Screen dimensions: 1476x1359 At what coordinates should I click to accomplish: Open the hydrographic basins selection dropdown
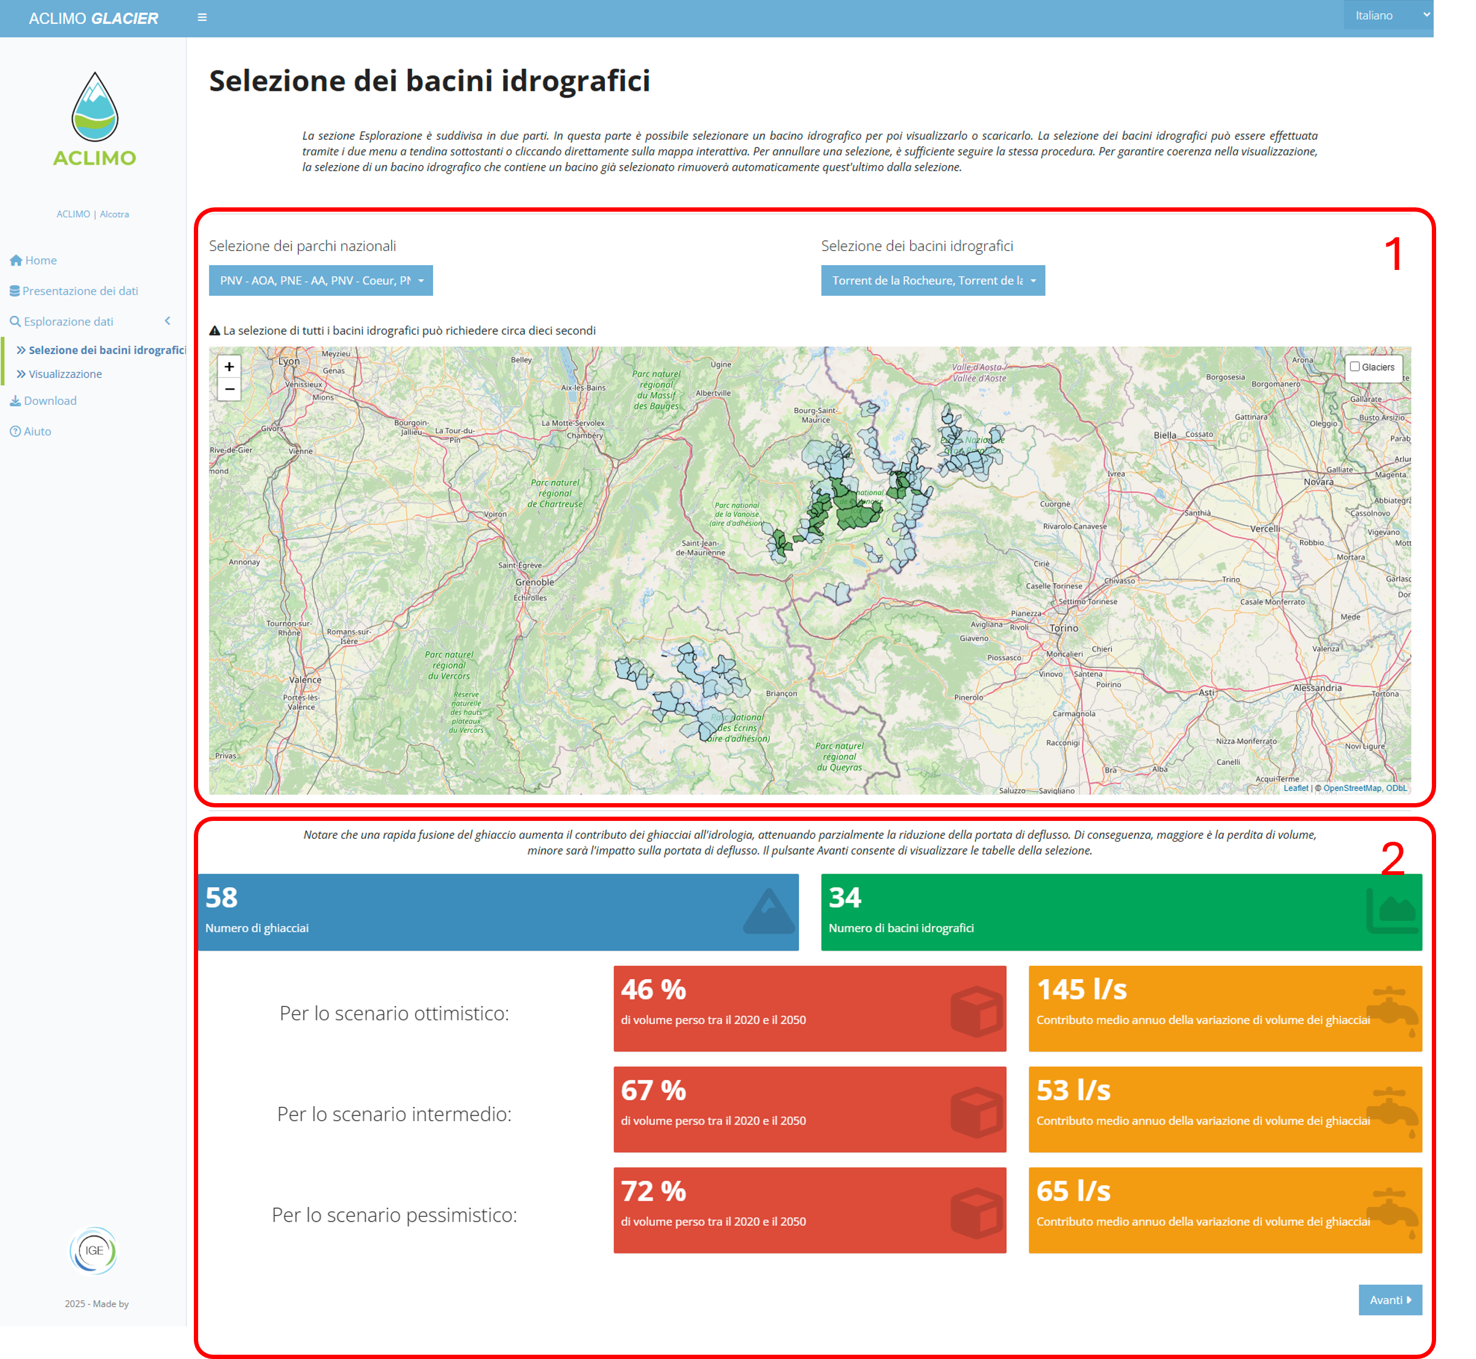tap(932, 280)
